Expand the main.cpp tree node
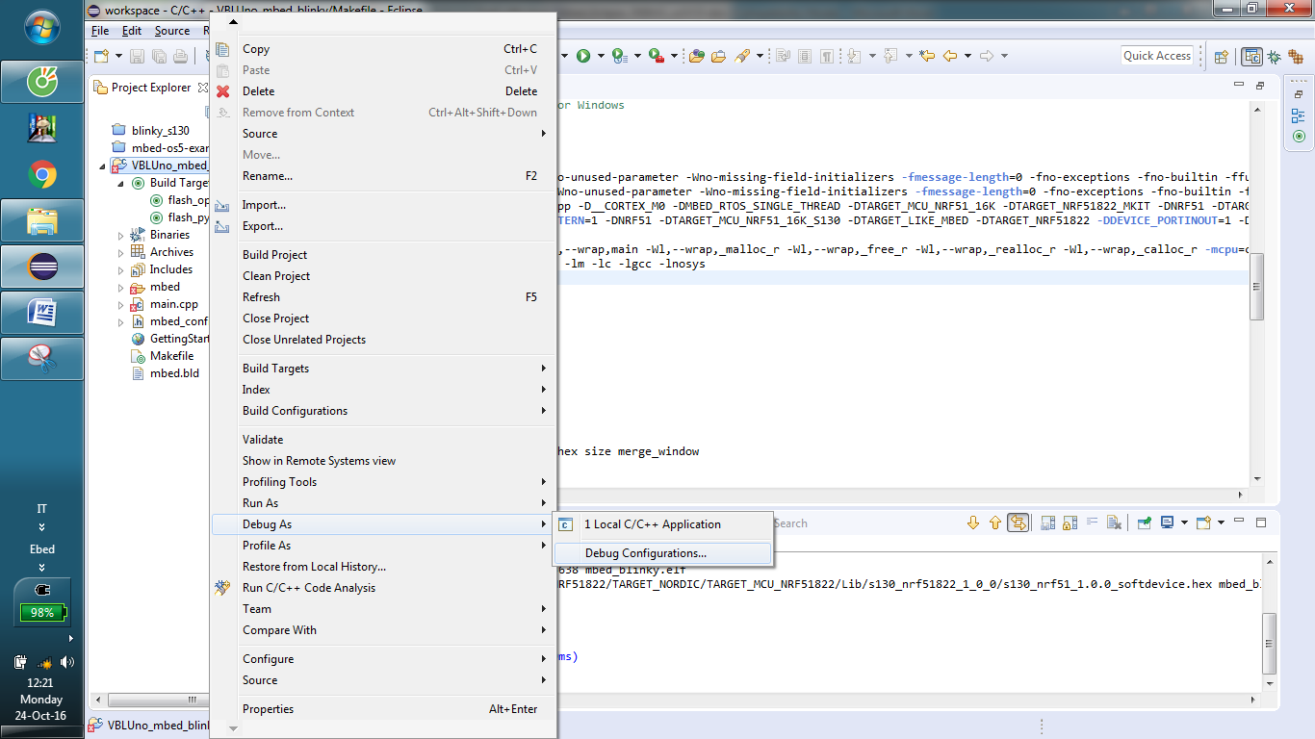The width and height of the screenshot is (1315, 739). click(120, 304)
